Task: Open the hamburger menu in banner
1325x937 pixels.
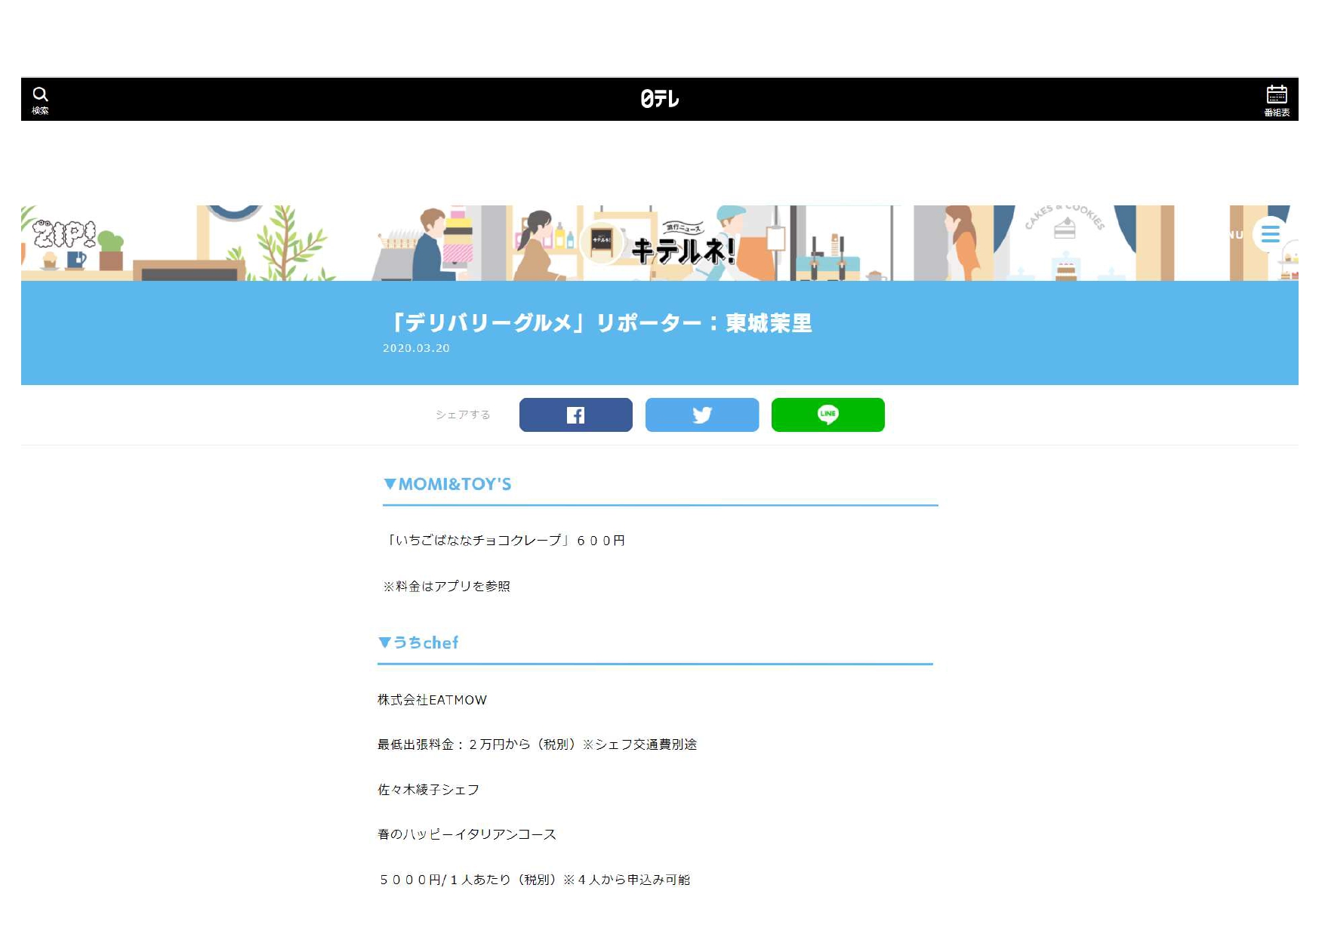Action: [1271, 234]
